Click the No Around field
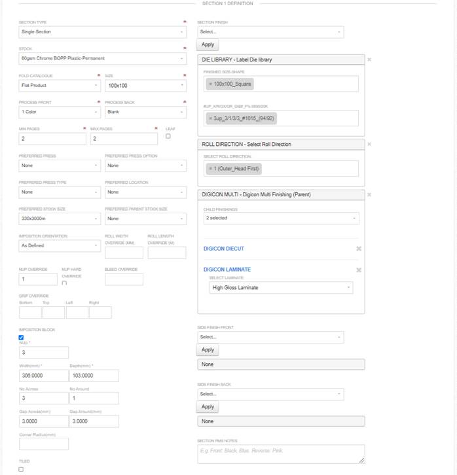This screenshot has height=475, width=457. coord(94,398)
